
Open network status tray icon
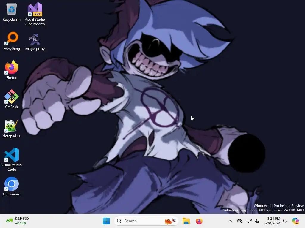pos(249,221)
